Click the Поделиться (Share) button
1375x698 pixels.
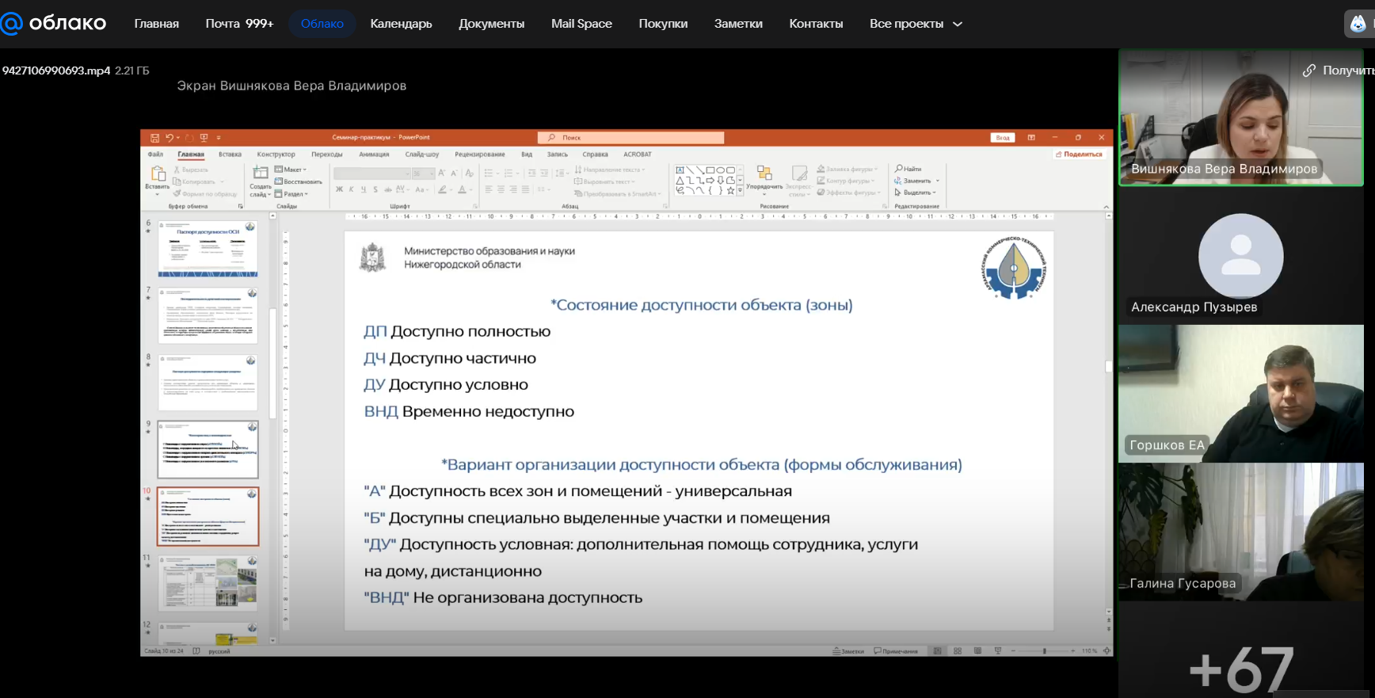pos(1079,154)
